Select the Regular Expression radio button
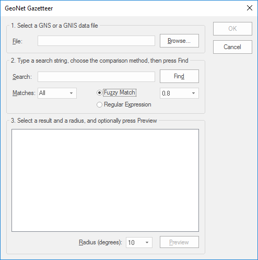258x260 pixels. [x=99, y=104]
